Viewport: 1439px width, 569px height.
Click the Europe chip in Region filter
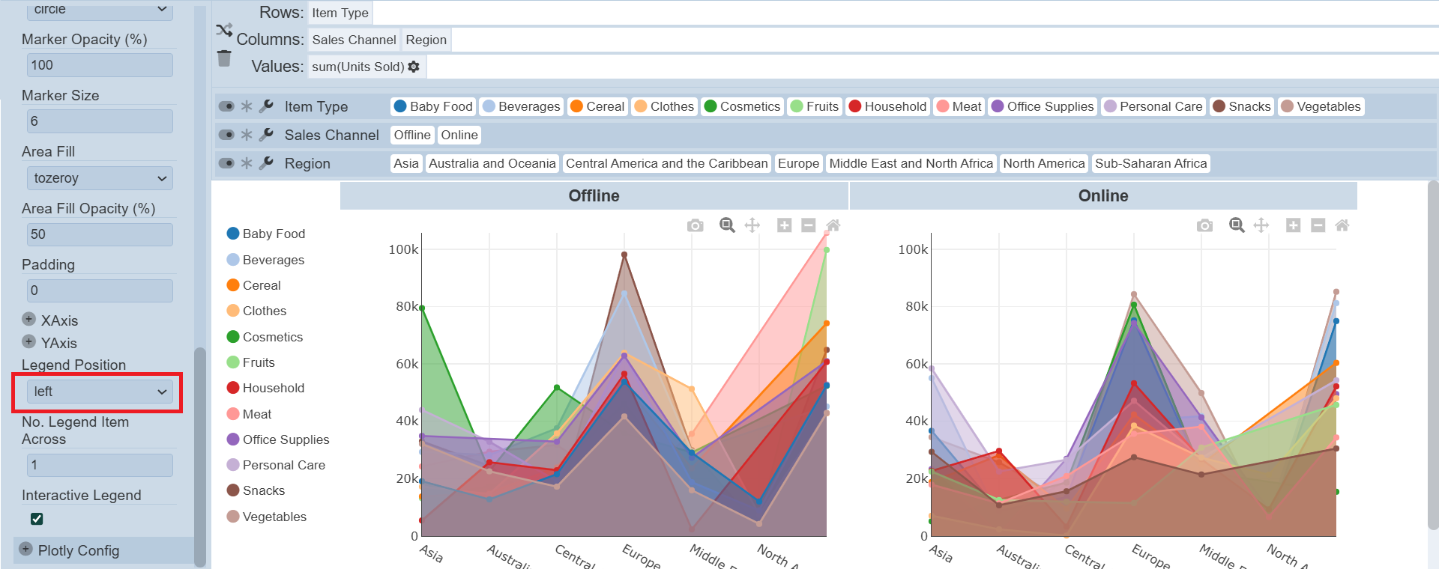798,163
